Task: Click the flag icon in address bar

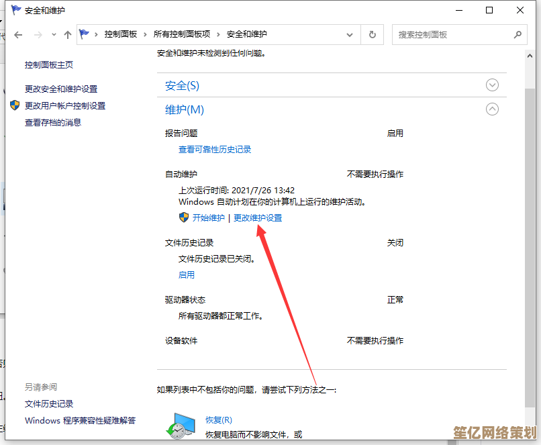Action: coord(84,34)
